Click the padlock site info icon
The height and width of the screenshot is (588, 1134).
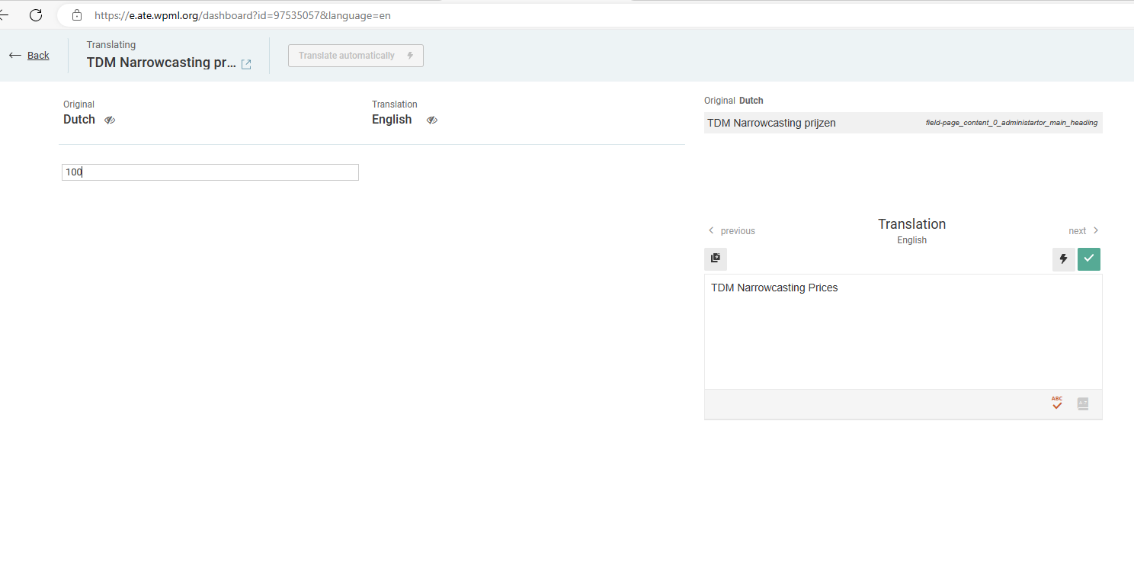click(x=76, y=15)
